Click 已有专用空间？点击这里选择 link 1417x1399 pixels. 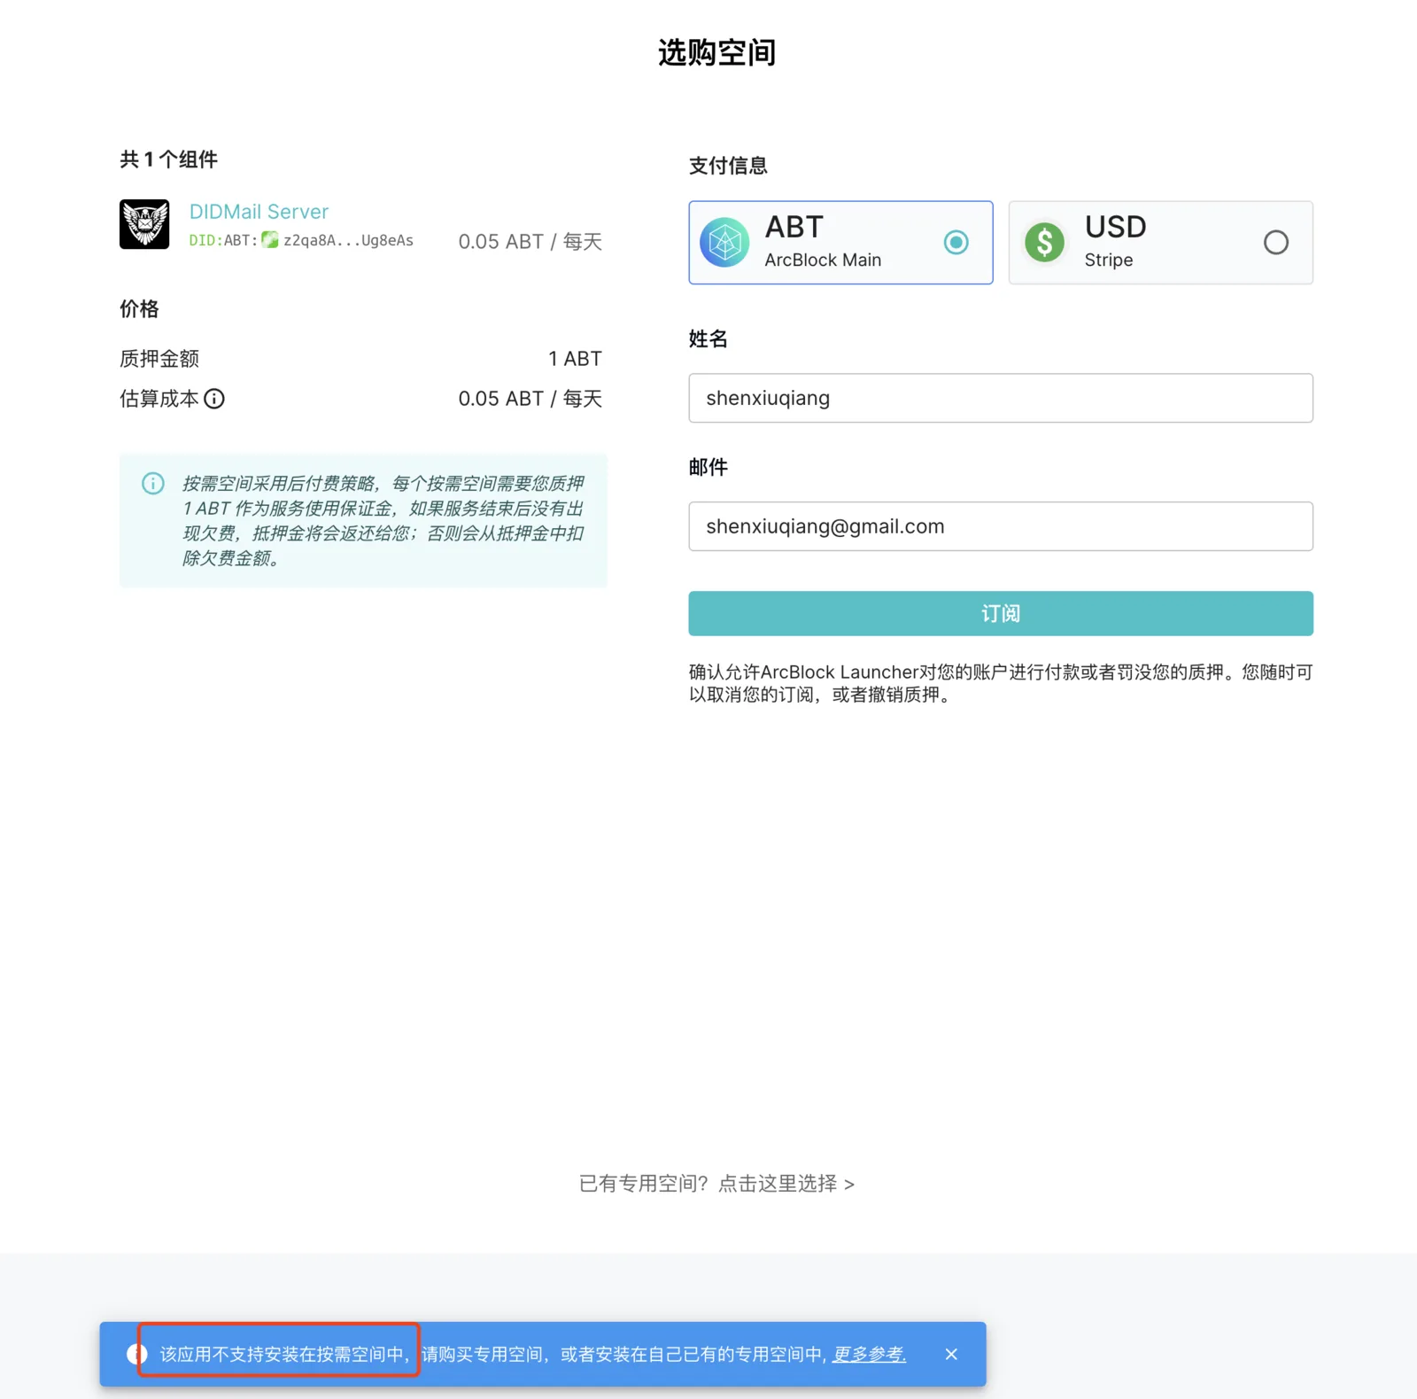pos(716,1184)
